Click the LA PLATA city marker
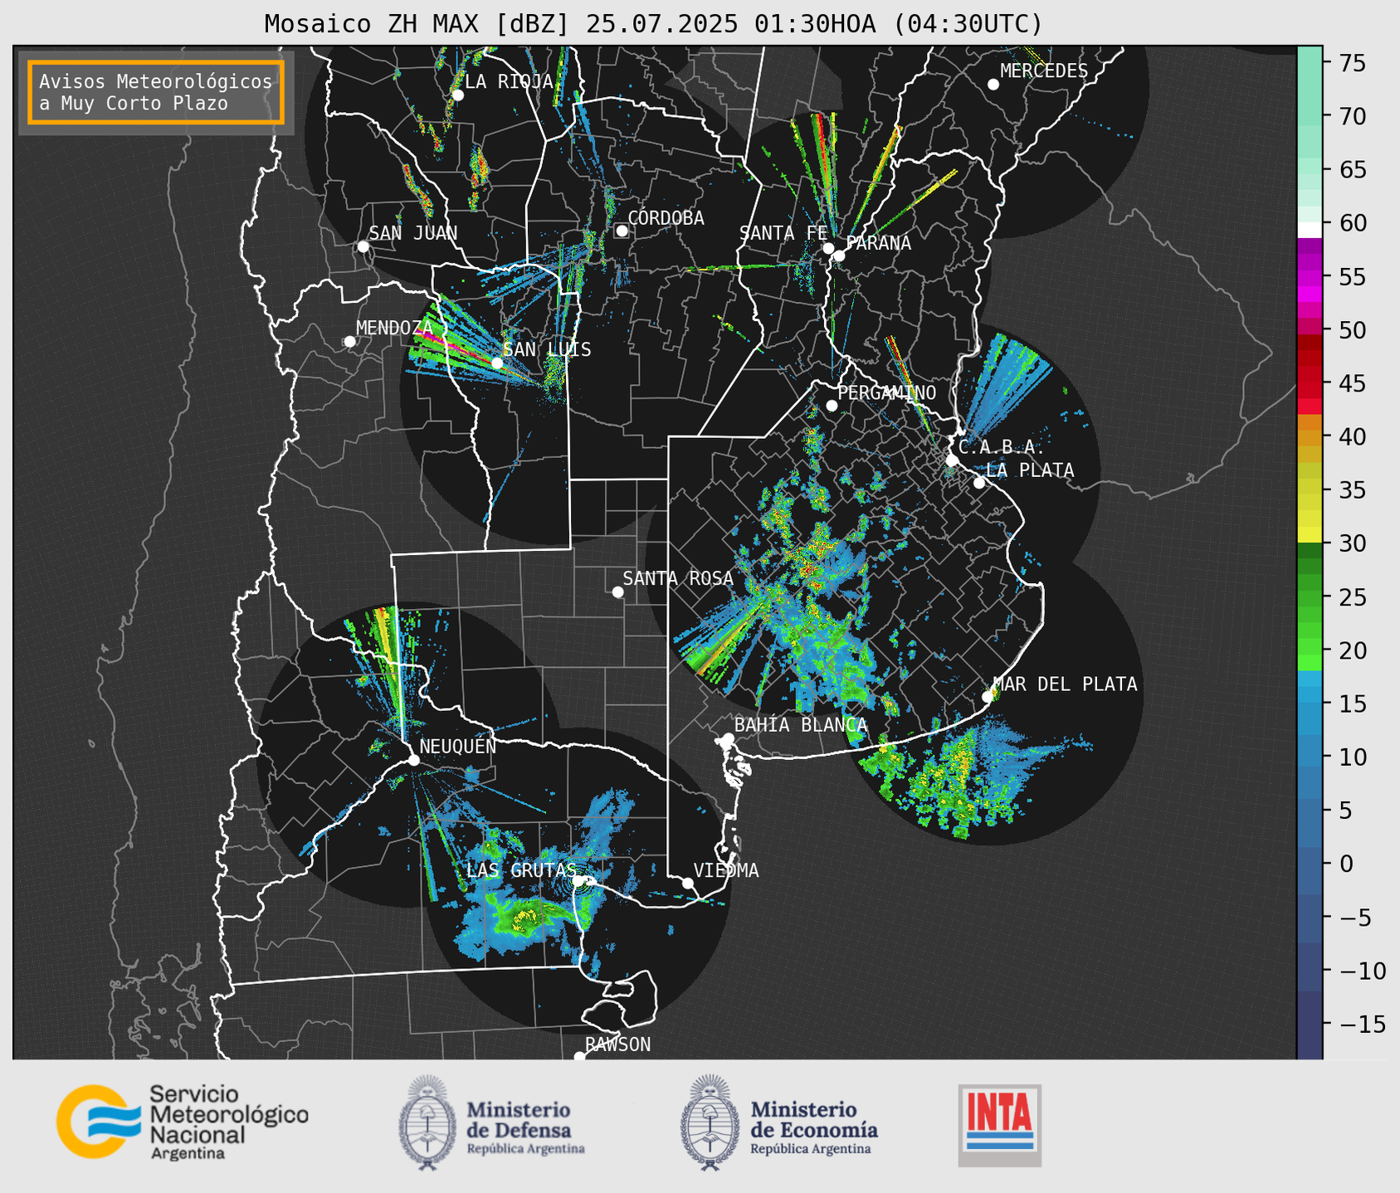This screenshot has width=1400, height=1193. (979, 483)
